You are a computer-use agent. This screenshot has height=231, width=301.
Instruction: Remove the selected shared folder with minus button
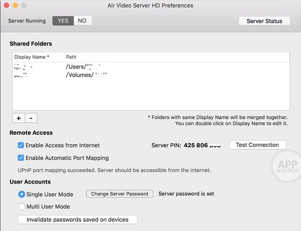(x=31, y=118)
